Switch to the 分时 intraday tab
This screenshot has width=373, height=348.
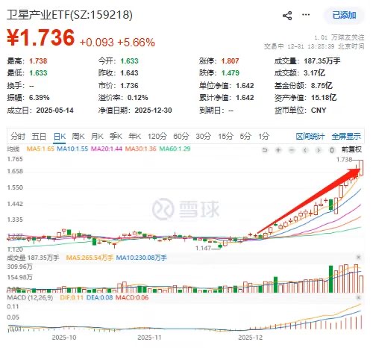pyautogui.click(x=18, y=136)
